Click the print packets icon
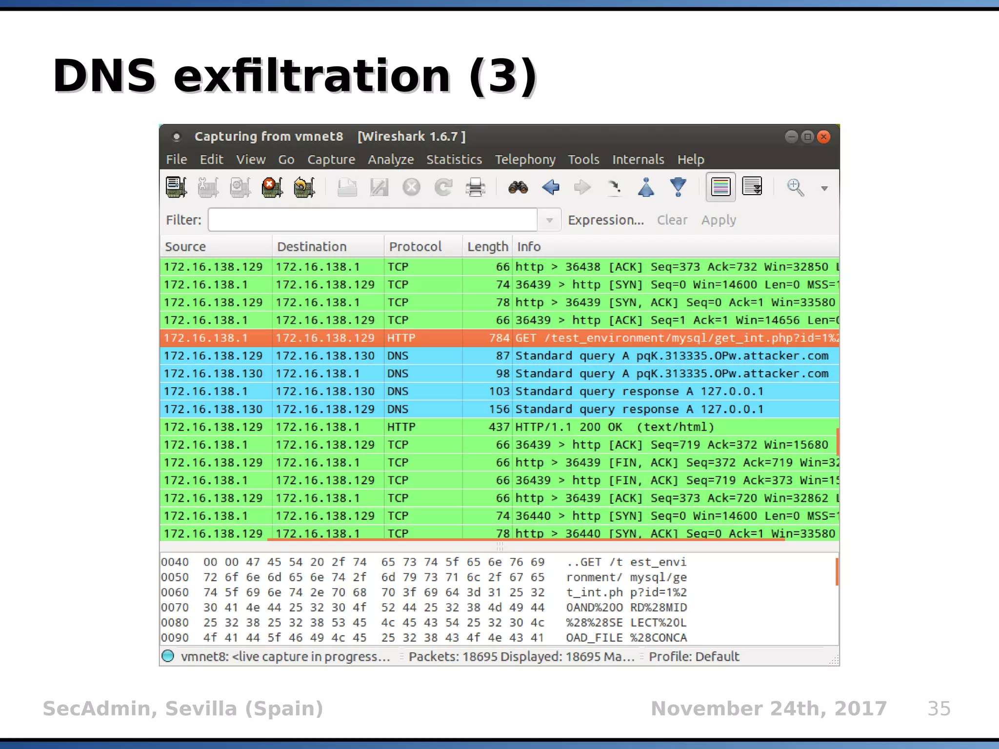This screenshot has width=999, height=749. [476, 187]
